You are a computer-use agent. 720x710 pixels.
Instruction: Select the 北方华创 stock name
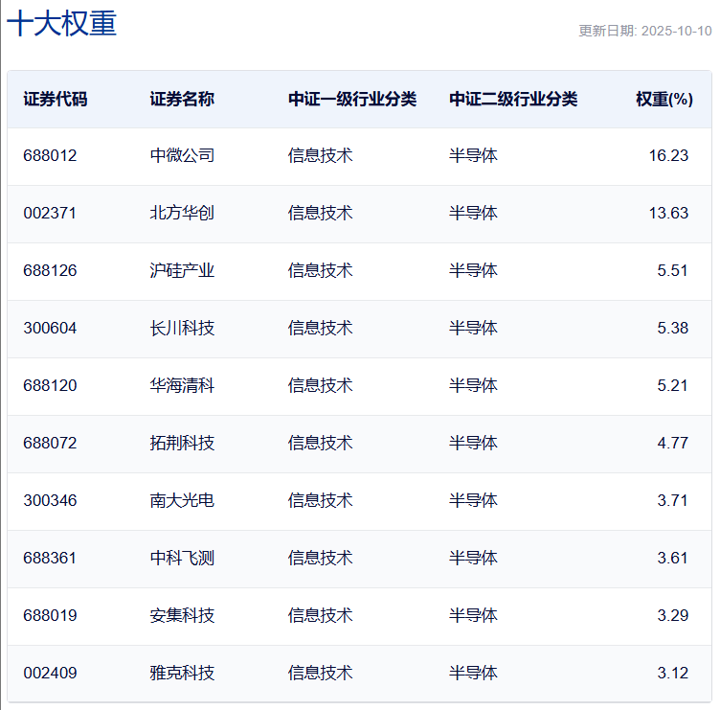pyautogui.click(x=182, y=213)
